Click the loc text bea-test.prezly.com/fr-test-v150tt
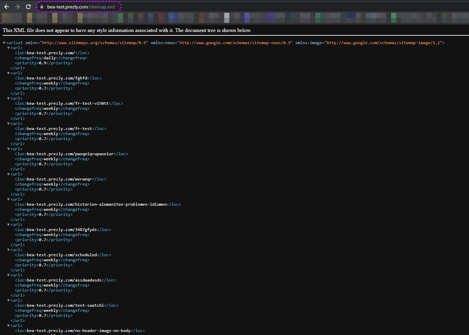 click(68, 103)
